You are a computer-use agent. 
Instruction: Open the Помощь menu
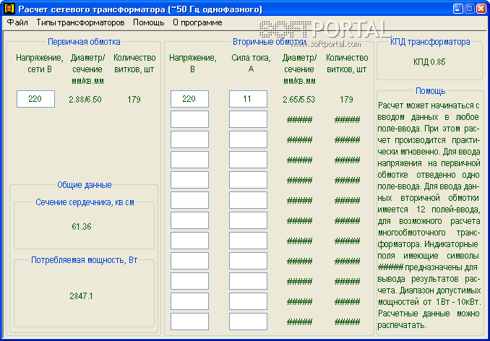[x=149, y=23]
